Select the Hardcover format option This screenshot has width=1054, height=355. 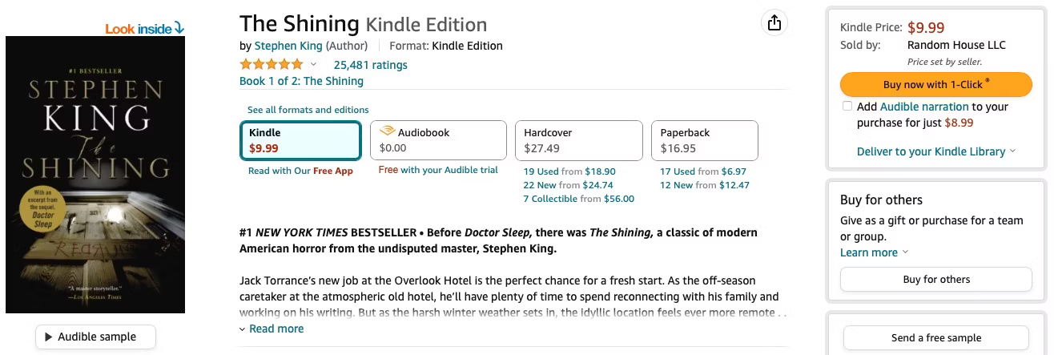(578, 141)
